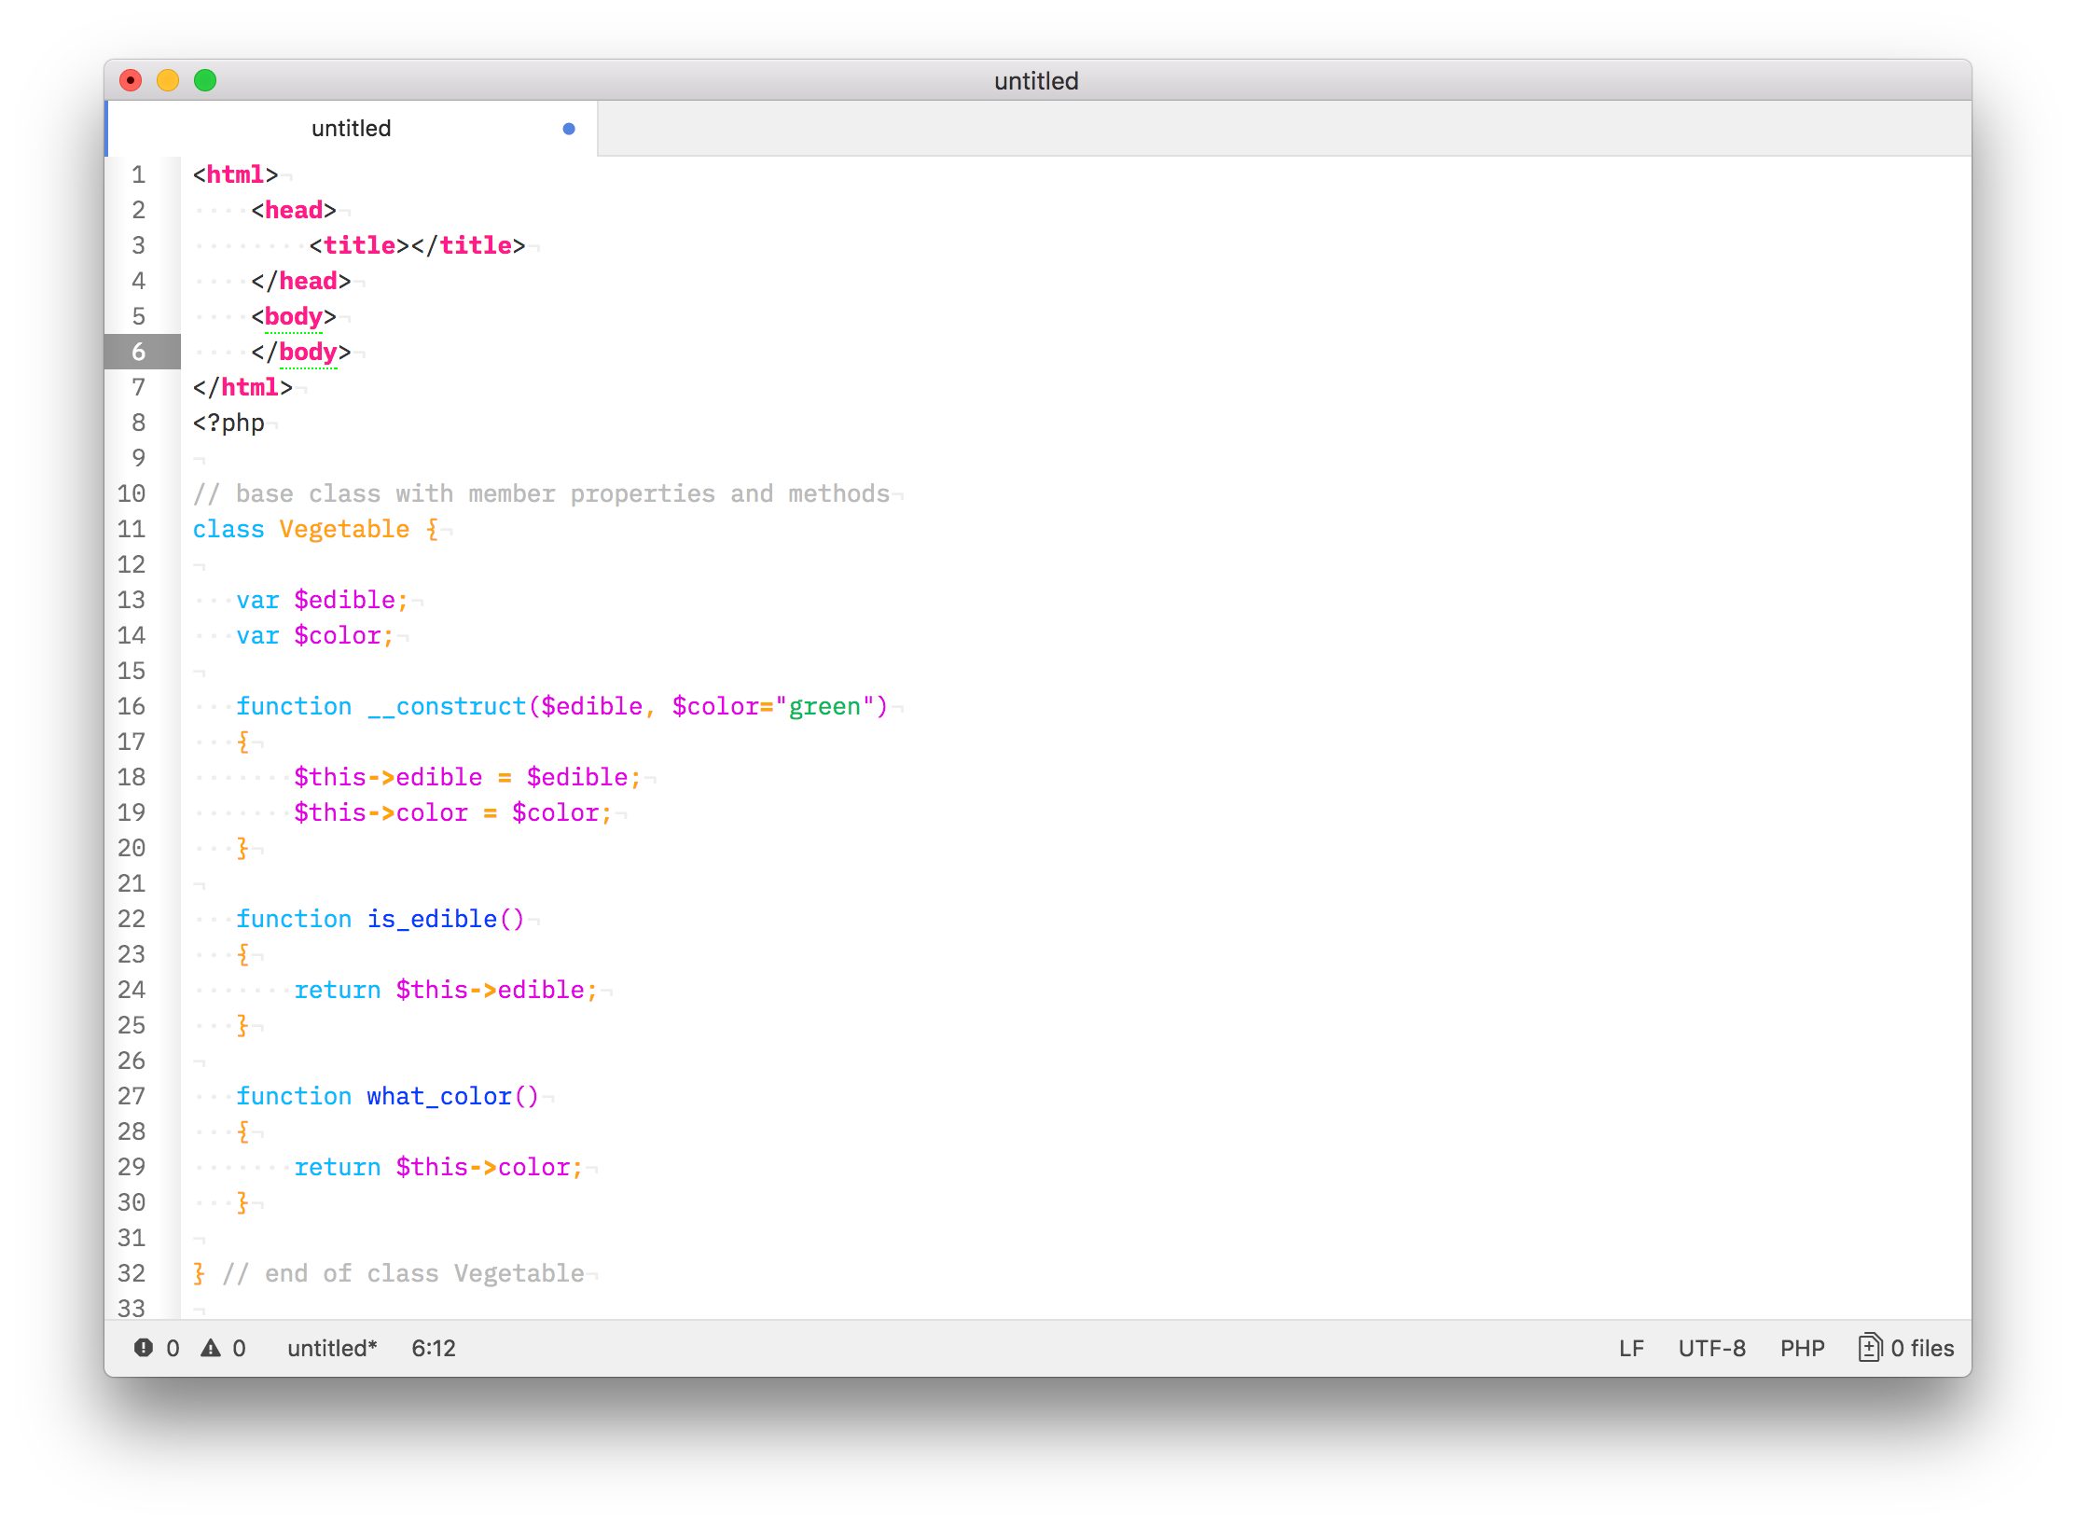Viewport: 2076px width, 1526px height.
Task: Click the 6:12 cursor position indicator
Action: (x=433, y=1348)
